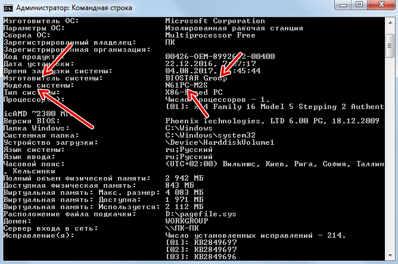This screenshot has height=264, width=398.
Task: Click the '\\ПК-ПК' logon server value
Action: coord(182,228)
